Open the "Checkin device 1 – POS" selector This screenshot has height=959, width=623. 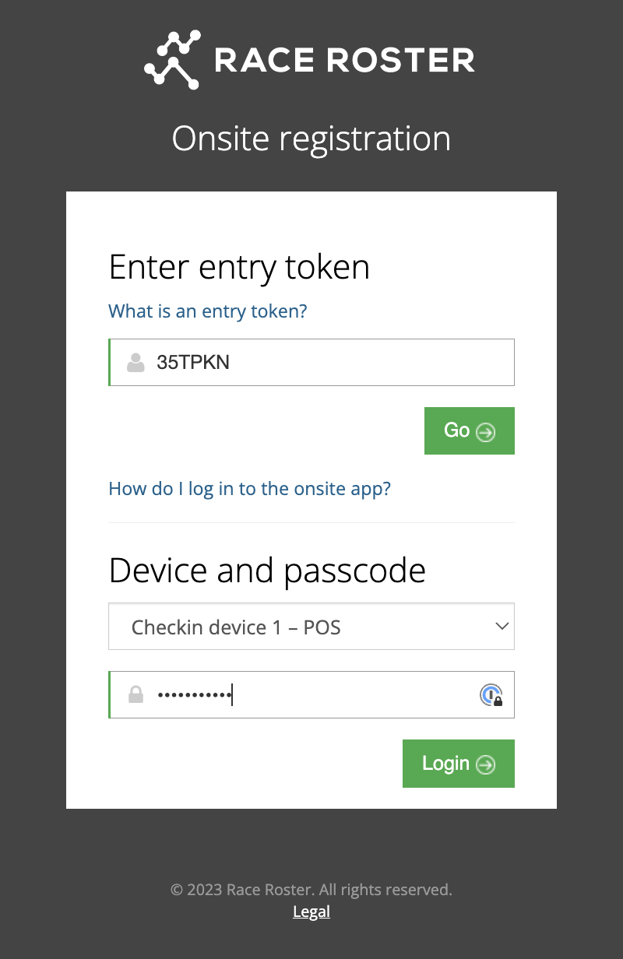tap(296, 627)
